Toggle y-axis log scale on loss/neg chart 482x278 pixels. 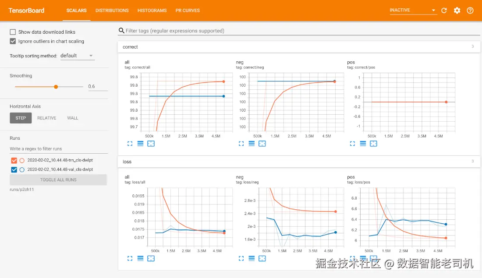click(252, 258)
